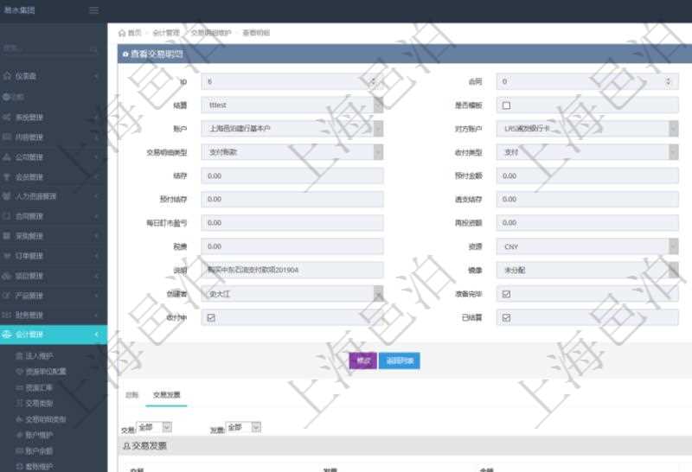Click the 采购管理 sidebar icon
Image resolution: width=692 pixels, height=472 pixels.
(7, 236)
